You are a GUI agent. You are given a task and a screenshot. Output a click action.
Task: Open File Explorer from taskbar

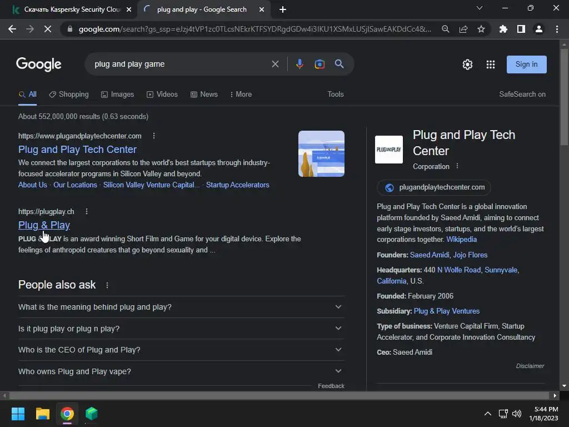pos(42,414)
